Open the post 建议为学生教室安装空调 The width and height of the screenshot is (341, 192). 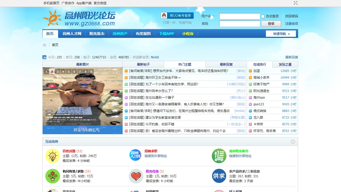point(163,118)
